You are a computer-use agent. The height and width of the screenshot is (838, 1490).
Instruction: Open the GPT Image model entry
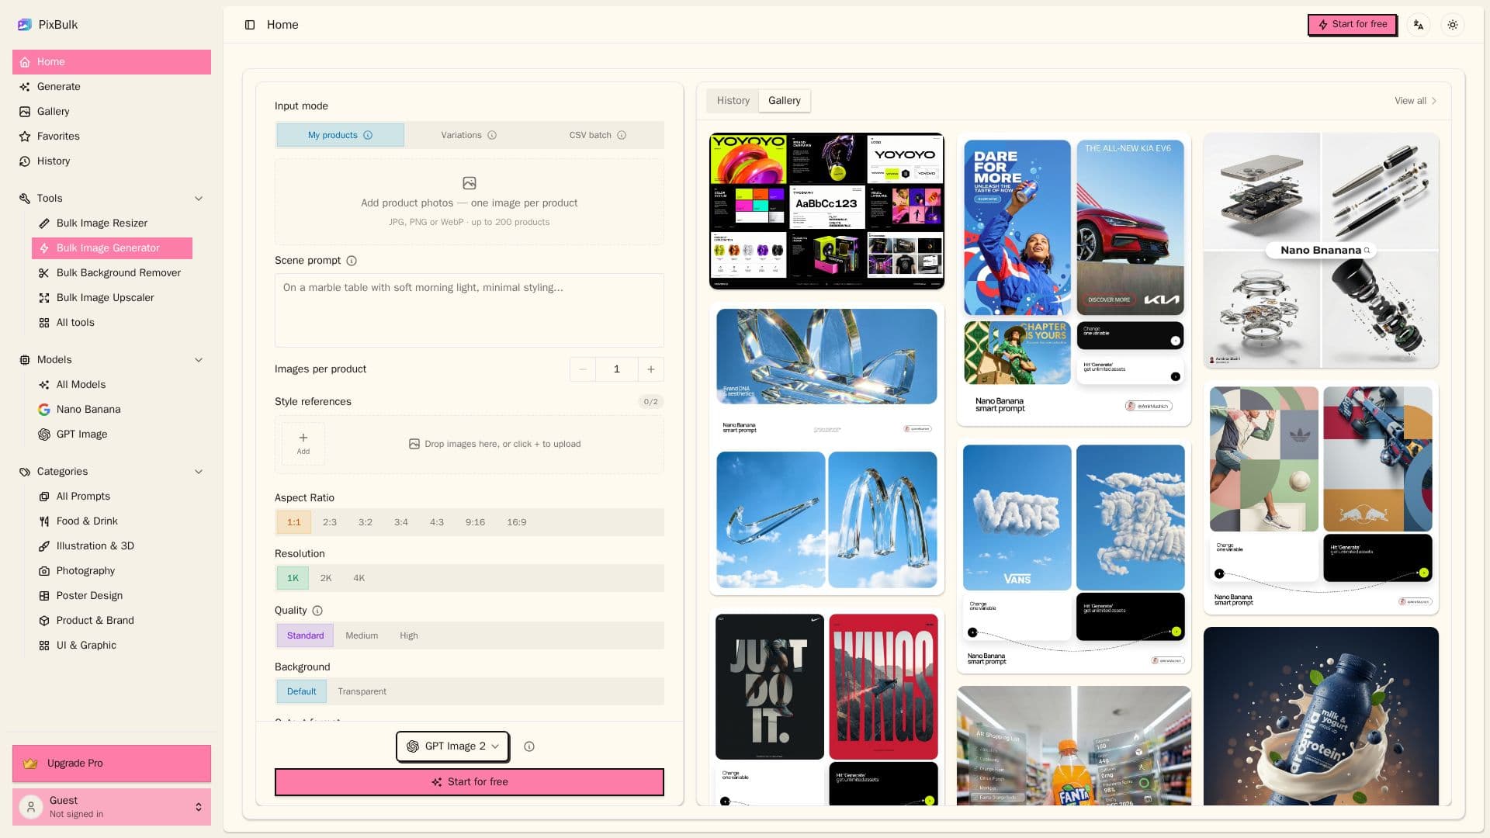point(112,435)
